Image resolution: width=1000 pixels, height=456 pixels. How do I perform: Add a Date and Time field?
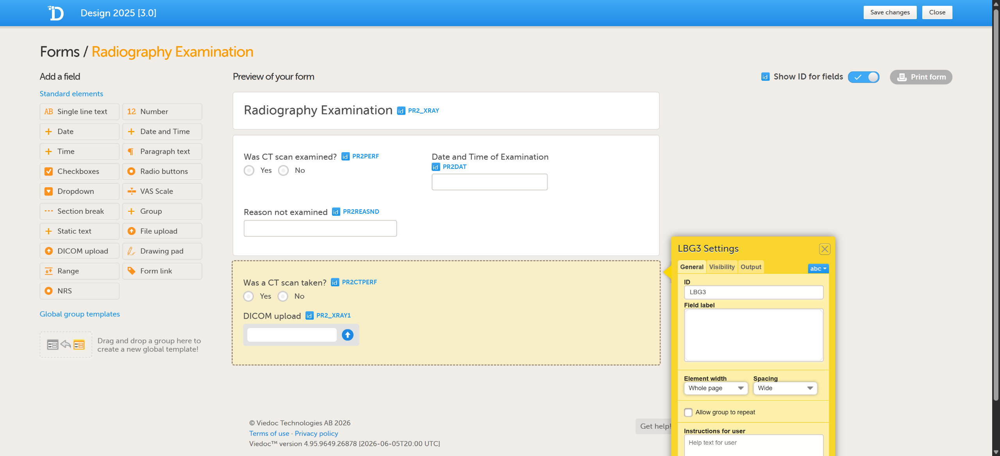(x=162, y=131)
